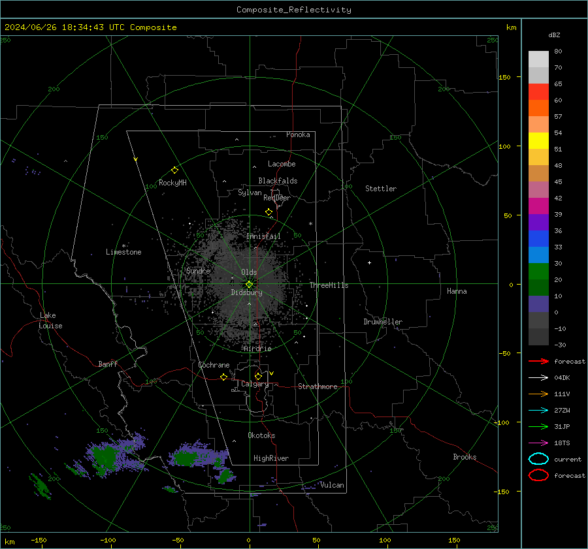Pick the dark orange 60-57 dBZ swatch

click(538, 108)
